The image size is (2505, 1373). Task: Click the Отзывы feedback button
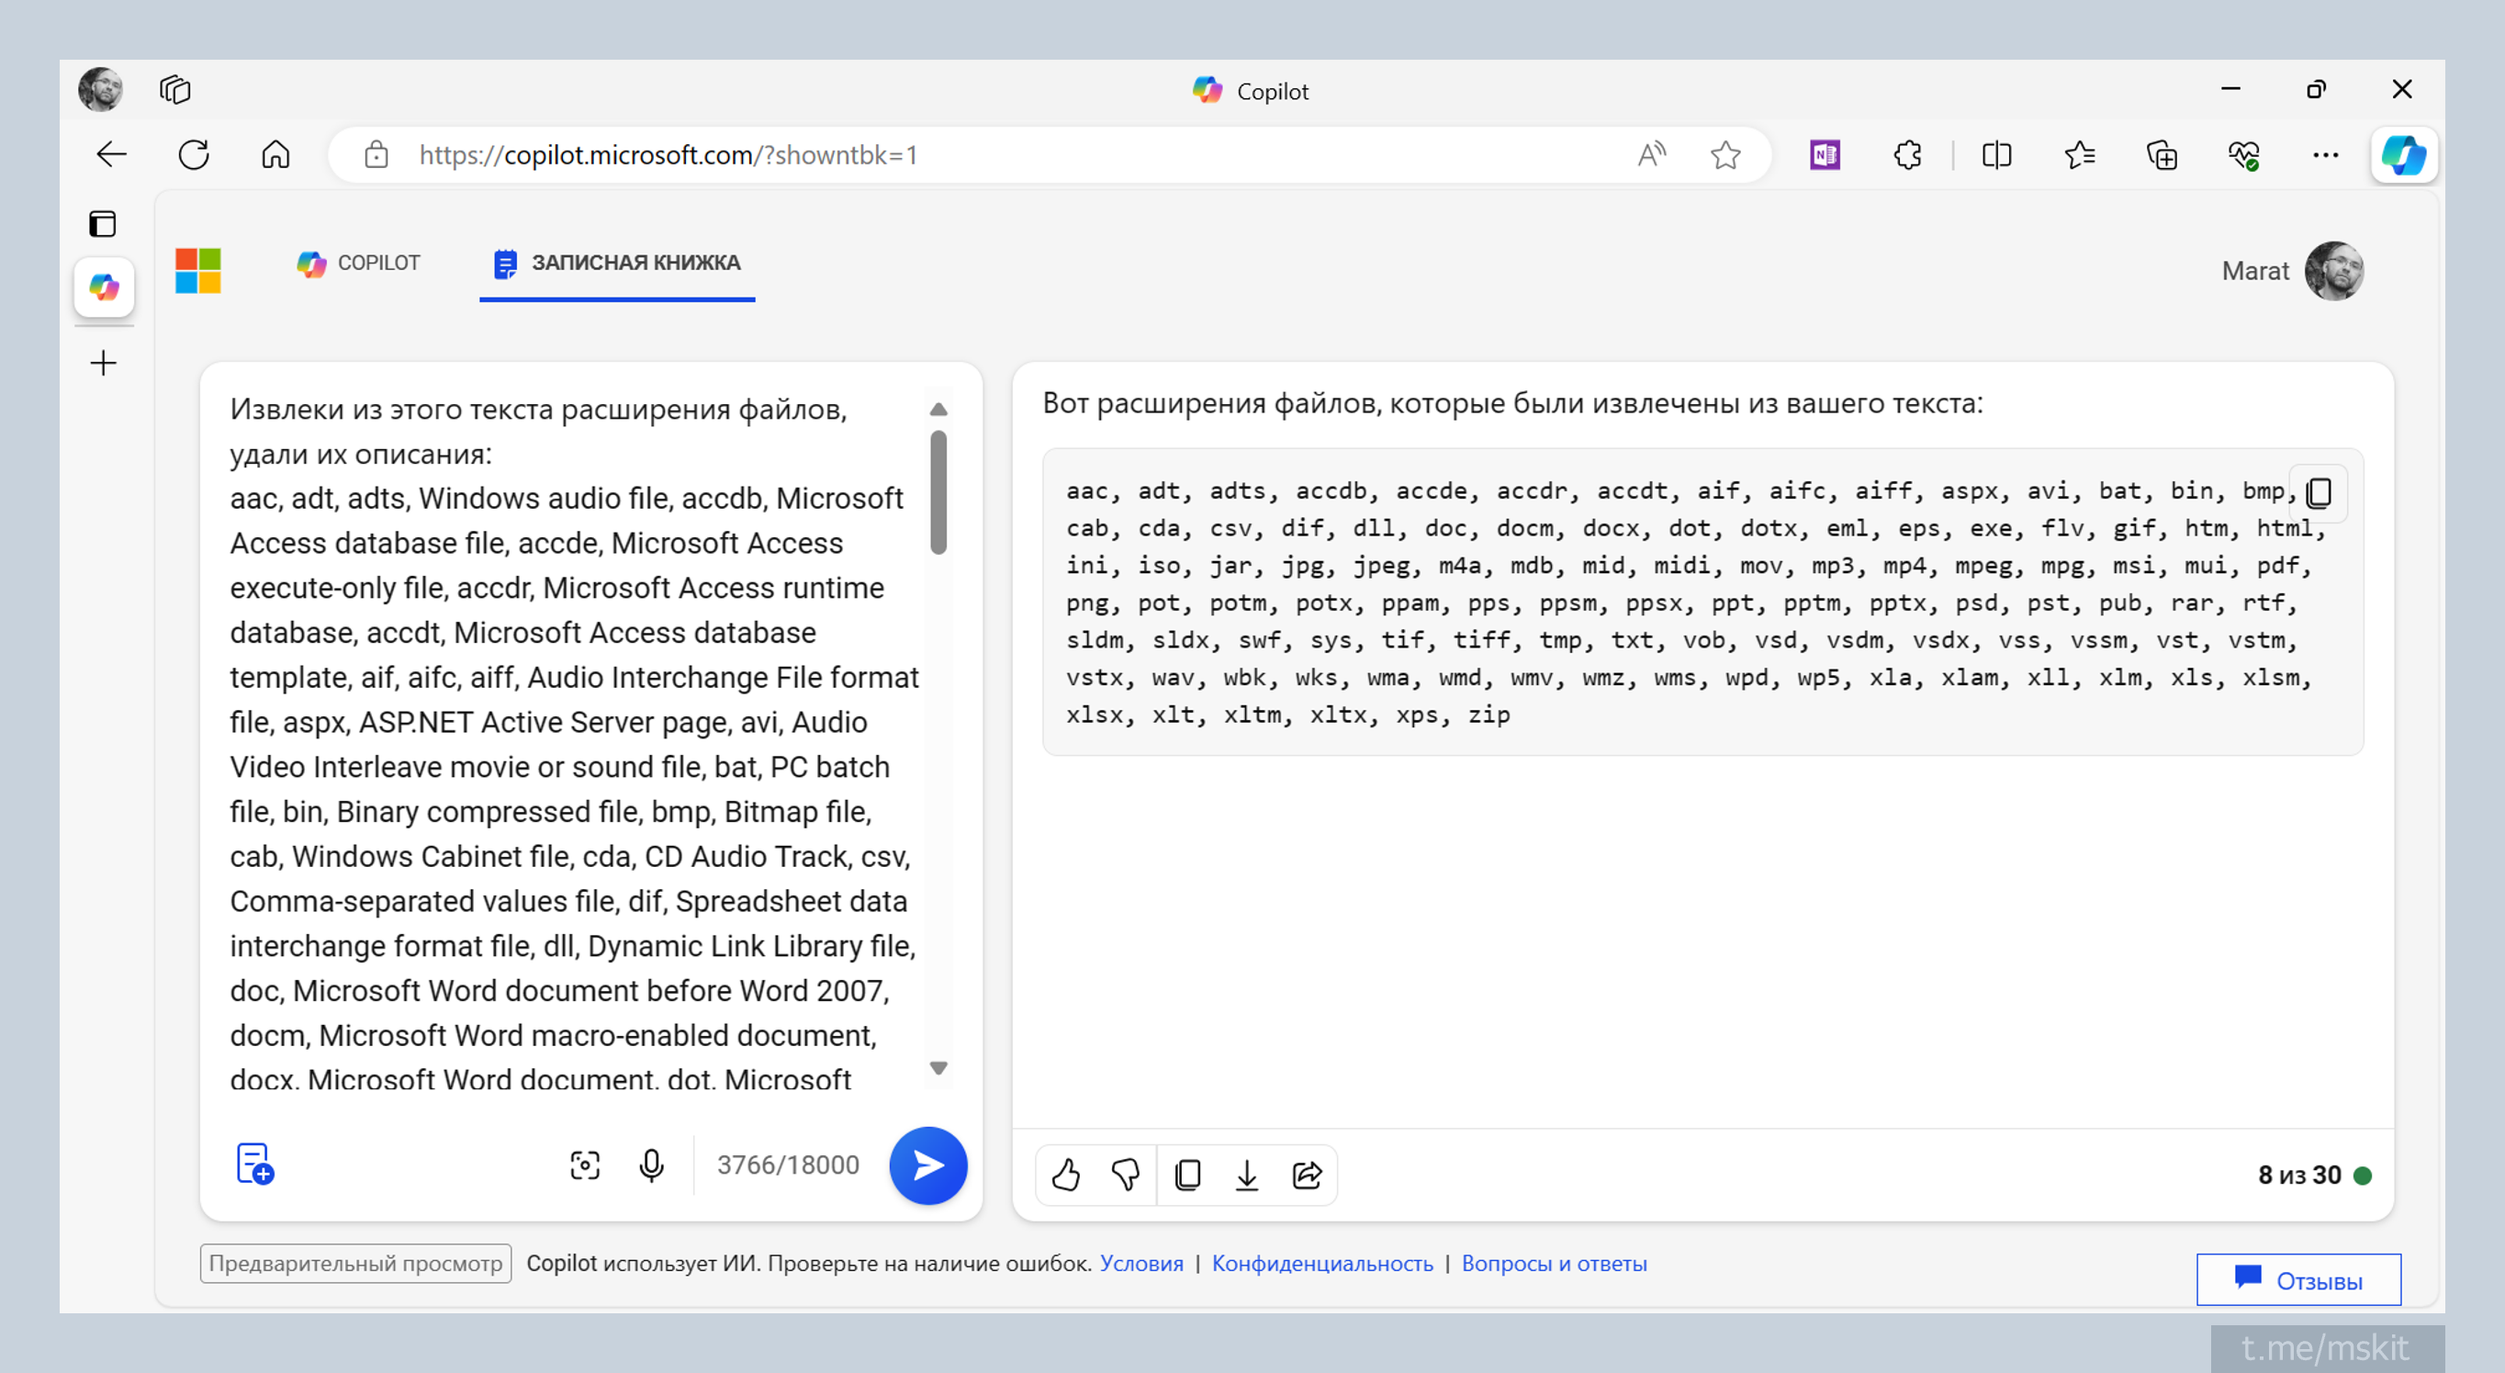tap(2298, 1279)
